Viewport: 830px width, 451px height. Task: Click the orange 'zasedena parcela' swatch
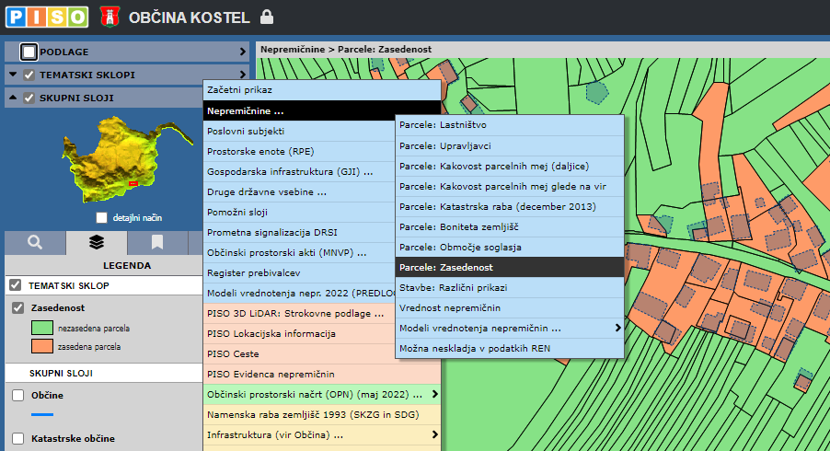click(x=42, y=347)
